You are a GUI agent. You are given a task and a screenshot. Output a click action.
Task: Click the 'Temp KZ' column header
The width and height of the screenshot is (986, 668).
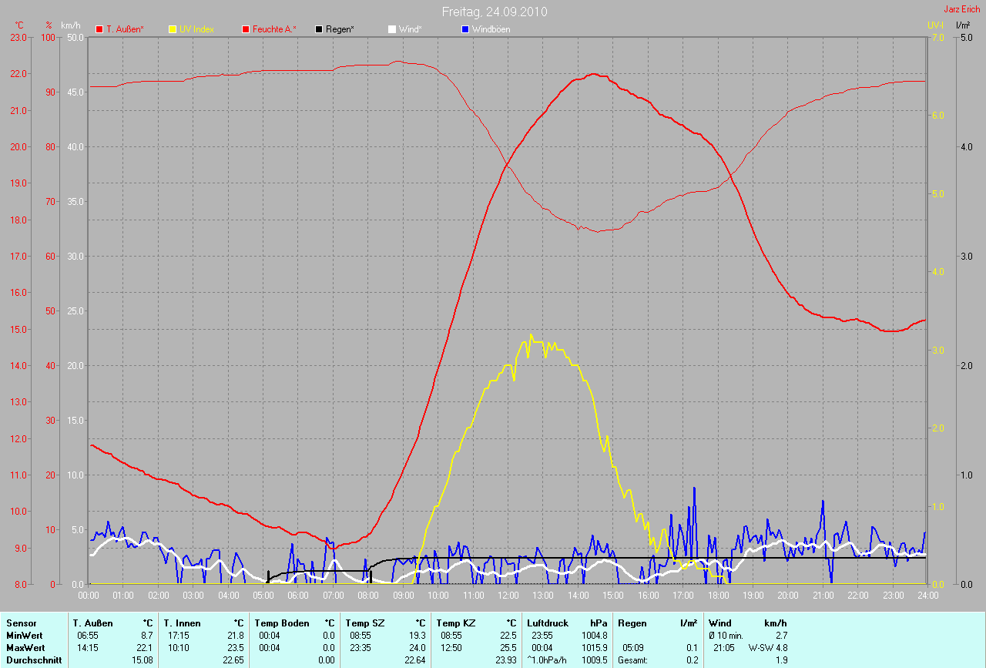pyautogui.click(x=457, y=623)
